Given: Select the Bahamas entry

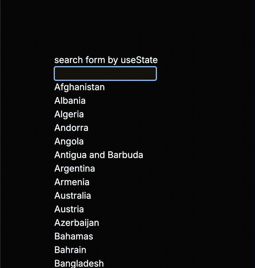Looking at the screenshot, I should pos(74,236).
